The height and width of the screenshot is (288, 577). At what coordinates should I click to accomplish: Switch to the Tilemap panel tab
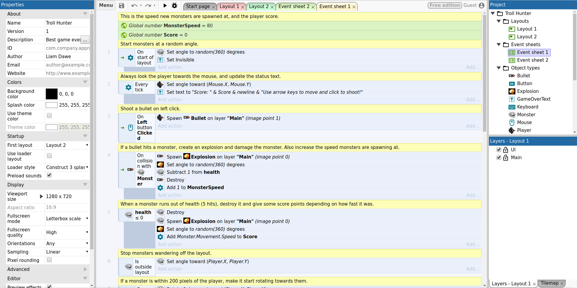[550, 283]
